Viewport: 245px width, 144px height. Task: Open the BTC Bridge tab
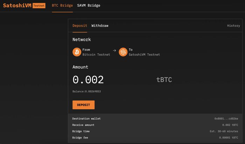tap(62, 6)
